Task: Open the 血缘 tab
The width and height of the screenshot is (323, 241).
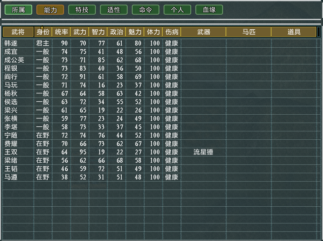Action: pos(209,10)
